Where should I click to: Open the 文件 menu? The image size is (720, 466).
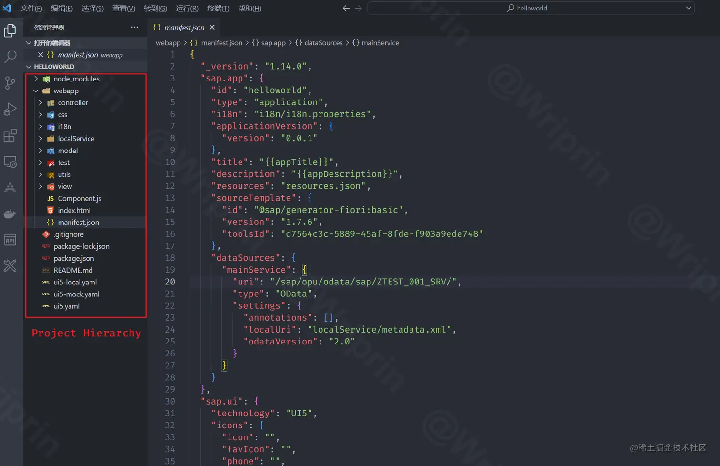31,8
